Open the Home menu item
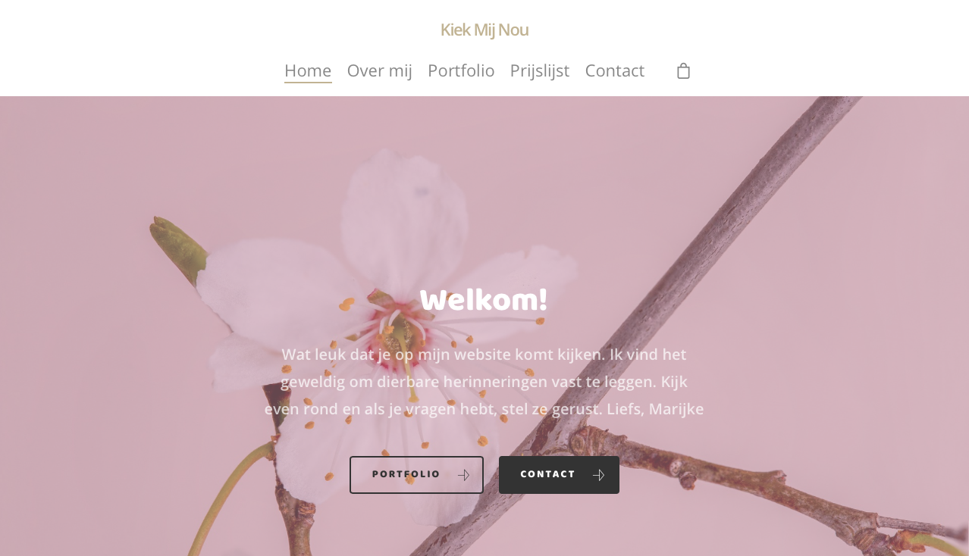The image size is (969, 556). click(x=308, y=70)
